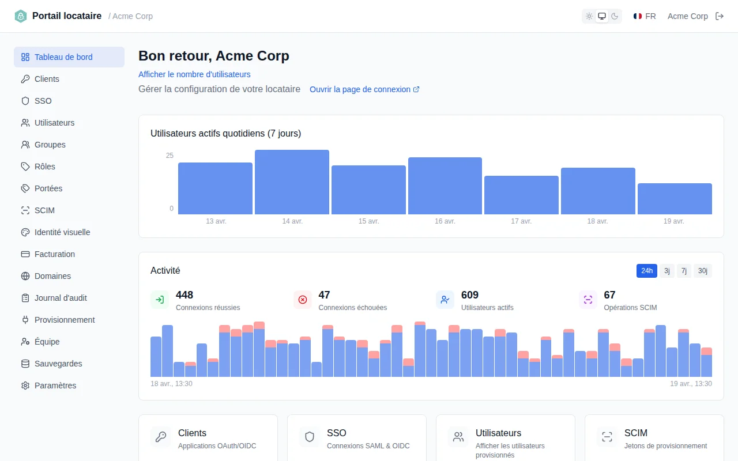Click the globe icon beside Domaines
The height and width of the screenshot is (461, 738).
coord(25,276)
